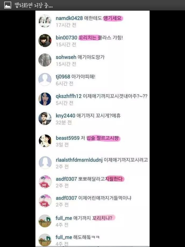Tap the 캡처화면 저장 중 notification text
The image size is (185, 247).
(x=34, y=5)
